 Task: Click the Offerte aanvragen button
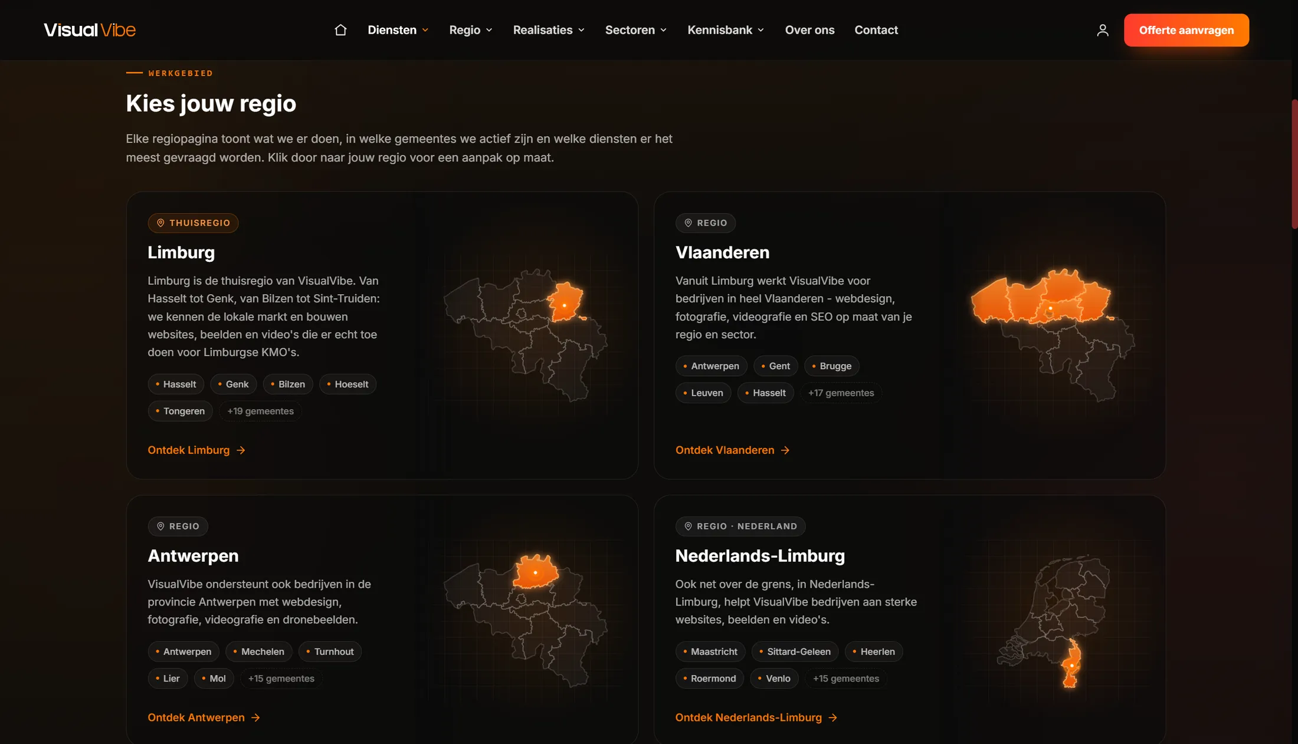pyautogui.click(x=1186, y=30)
